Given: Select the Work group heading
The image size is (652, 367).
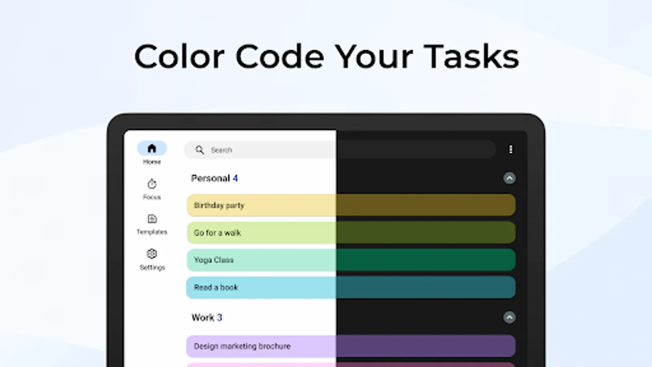Looking at the screenshot, I should 203,317.
